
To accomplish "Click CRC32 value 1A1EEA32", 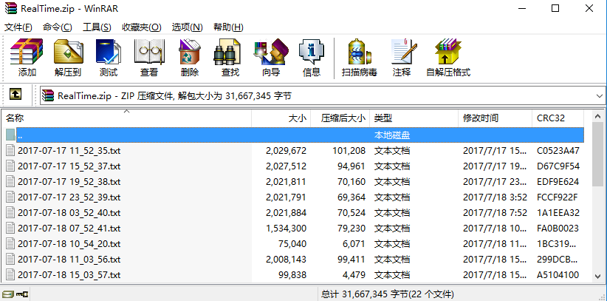I will coord(558,212).
